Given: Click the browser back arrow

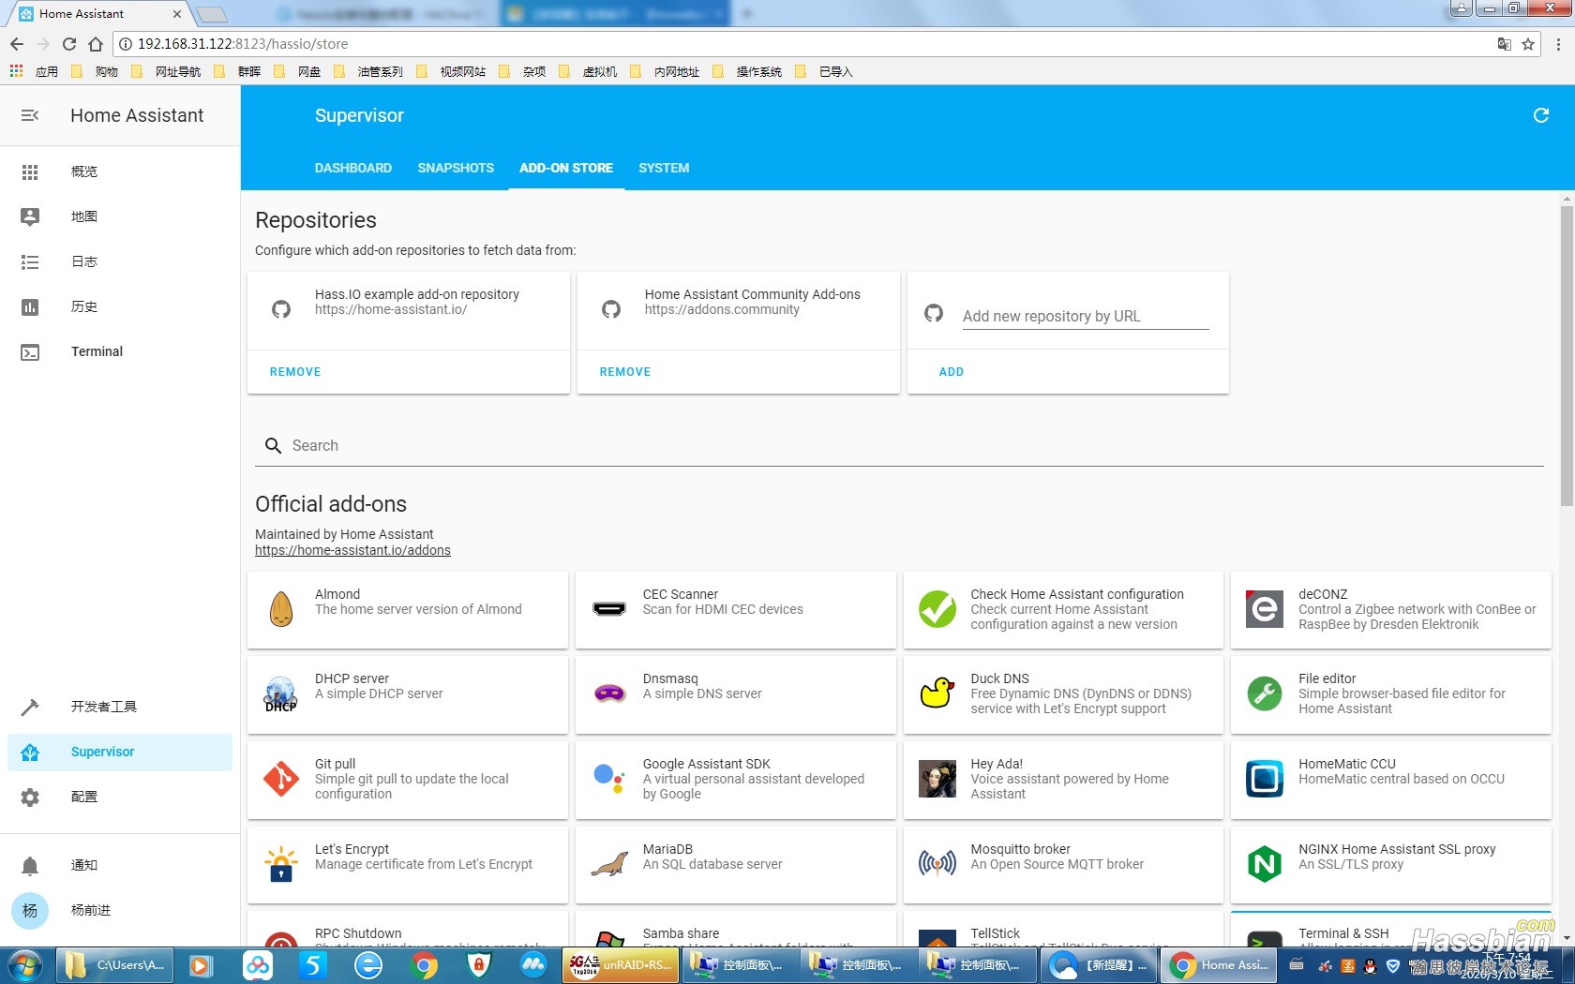Looking at the screenshot, I should 17,44.
